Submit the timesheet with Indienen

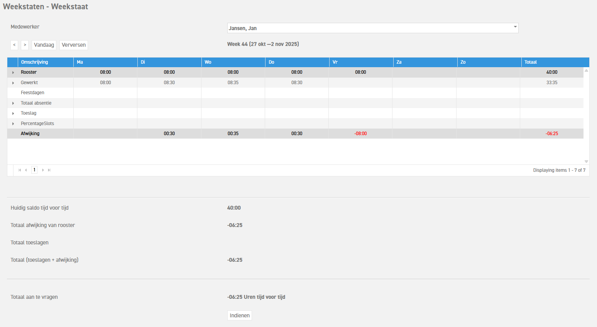[x=240, y=315]
